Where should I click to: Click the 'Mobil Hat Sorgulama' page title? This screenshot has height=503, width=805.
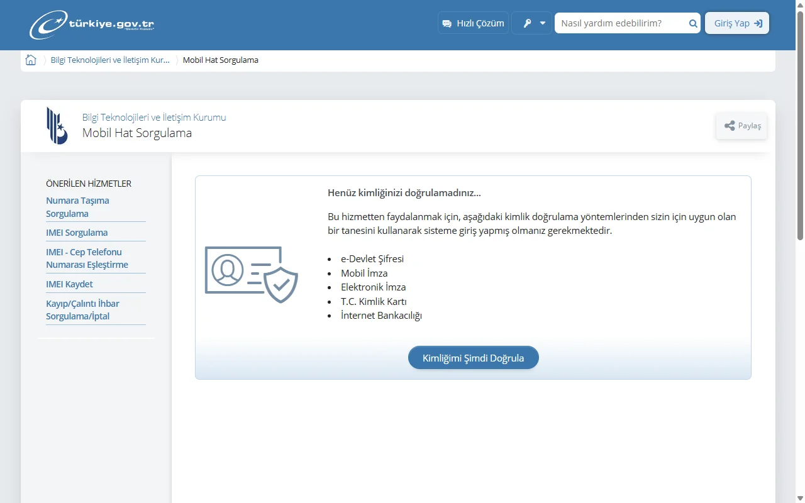137,133
